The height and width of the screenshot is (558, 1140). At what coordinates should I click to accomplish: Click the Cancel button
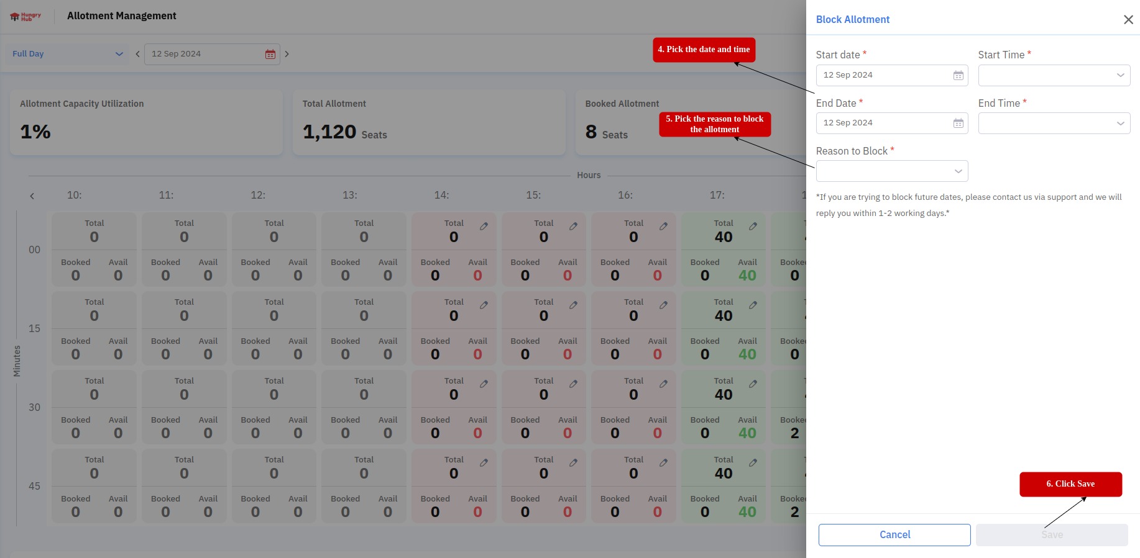(894, 534)
